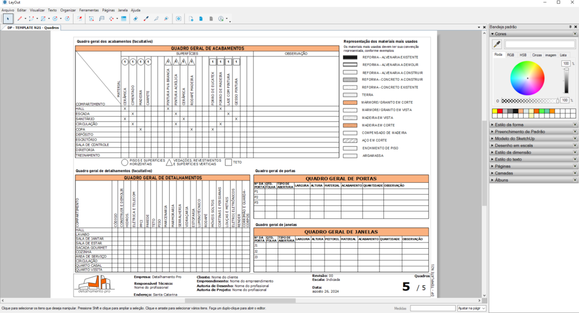This screenshot has height=313, width=579.
Task: Pick the Line drawing tool
Action: pos(19,19)
